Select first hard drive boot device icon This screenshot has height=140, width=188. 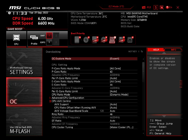pos(77,40)
